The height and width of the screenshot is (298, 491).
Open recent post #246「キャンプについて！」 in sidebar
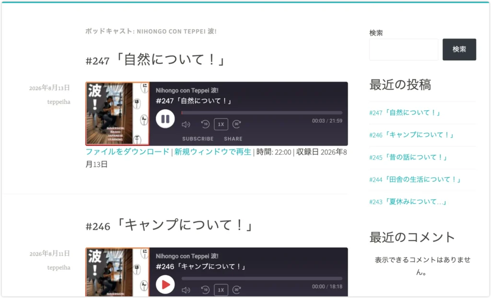tap(412, 135)
